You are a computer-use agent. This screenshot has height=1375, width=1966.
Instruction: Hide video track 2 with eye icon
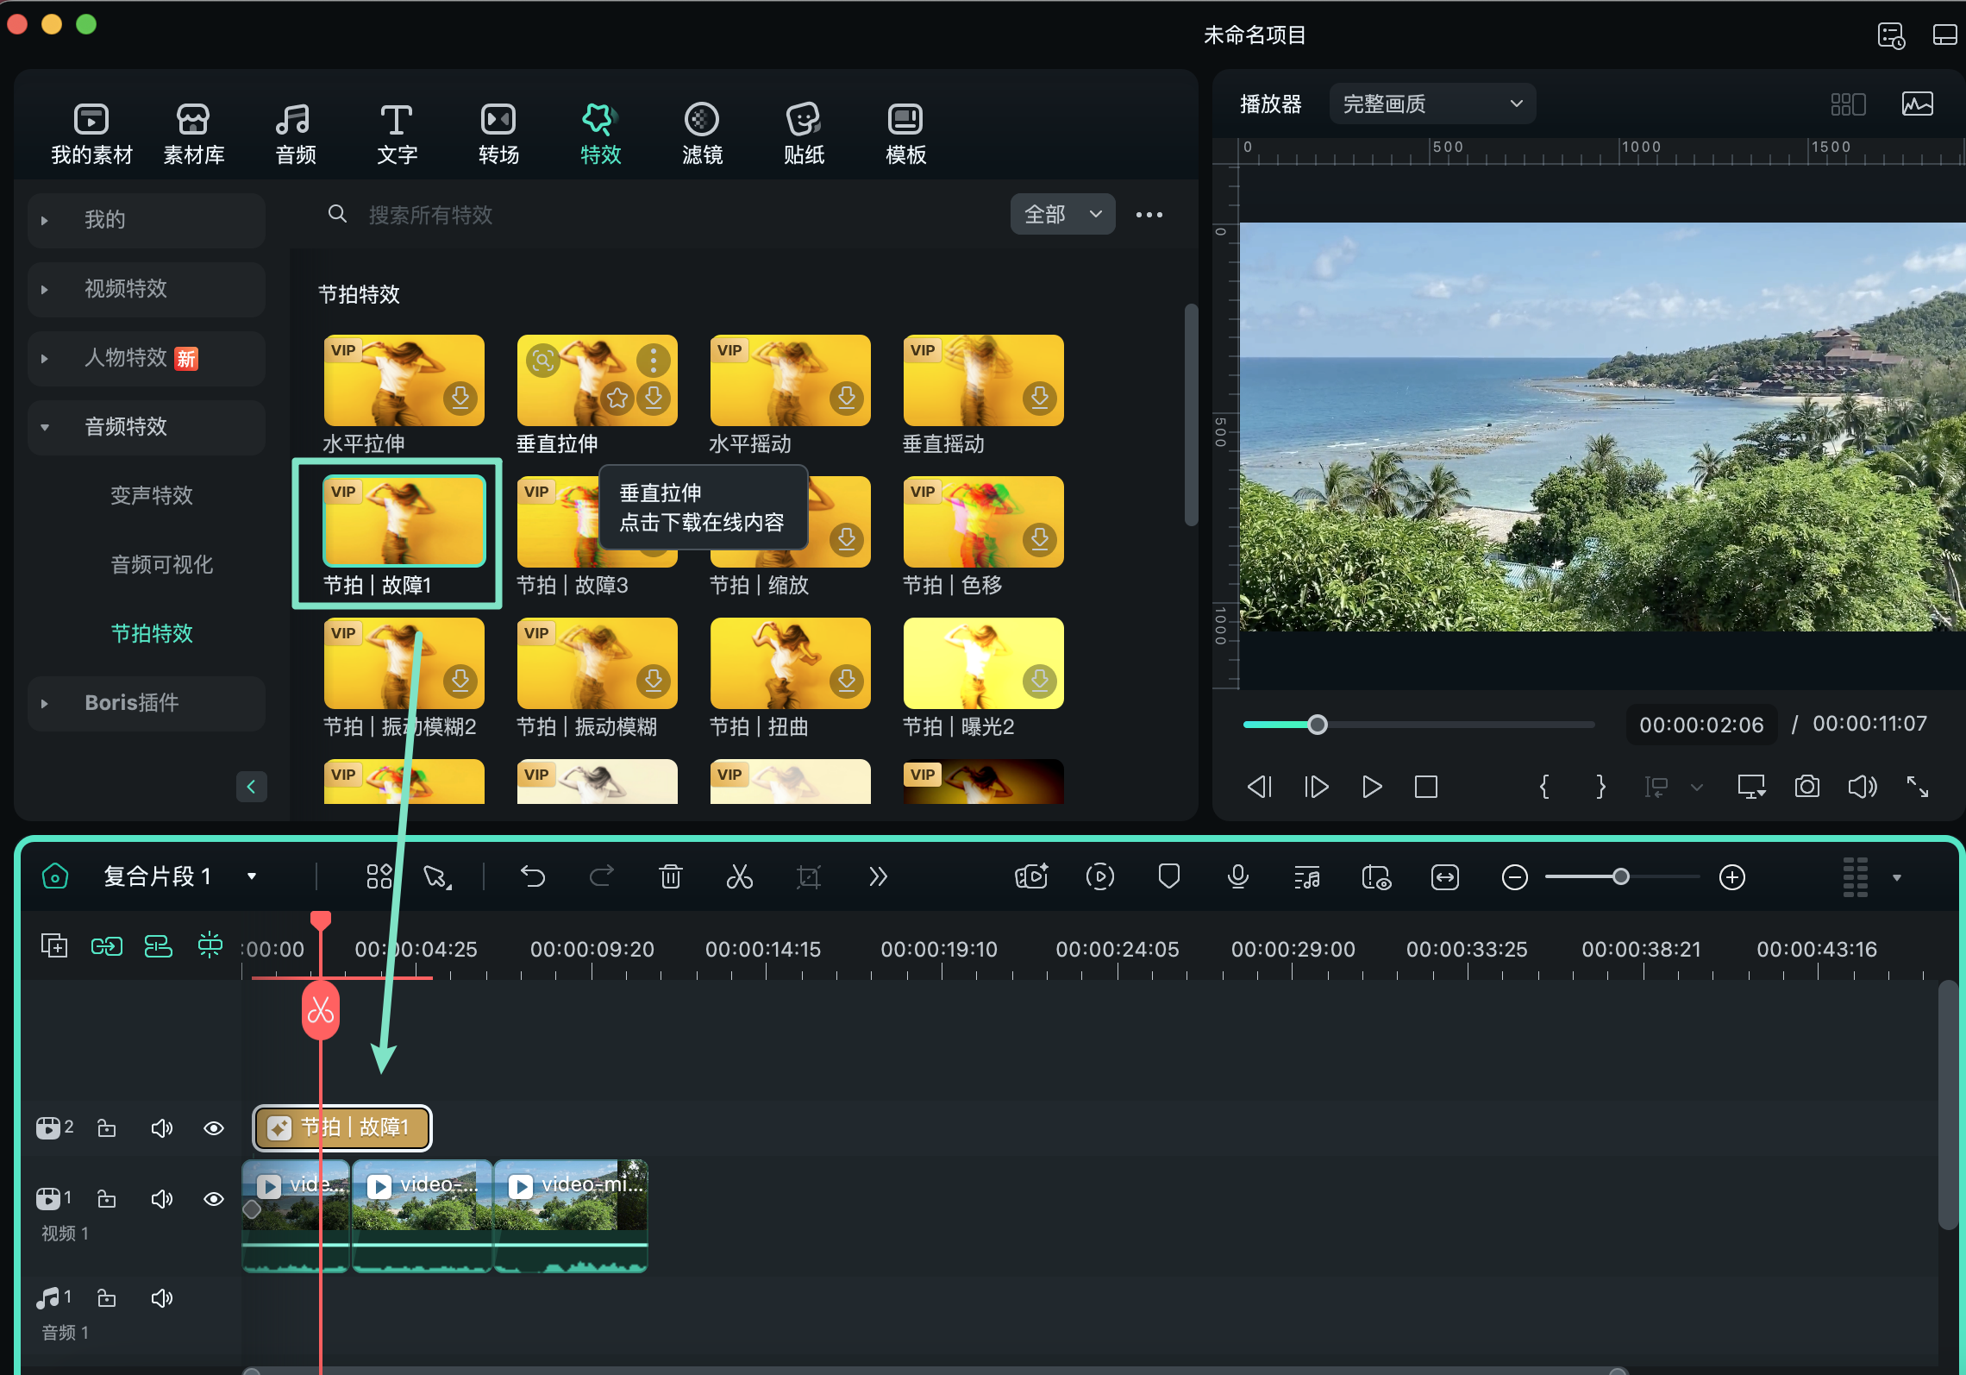(x=214, y=1128)
